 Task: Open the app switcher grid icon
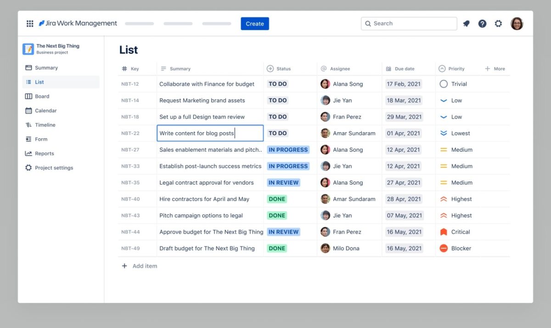point(30,24)
